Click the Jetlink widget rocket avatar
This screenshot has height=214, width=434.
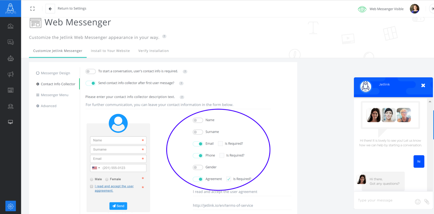(x=365, y=87)
